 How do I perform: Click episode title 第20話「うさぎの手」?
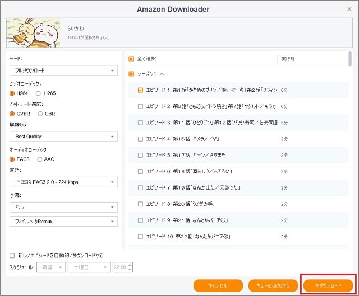tap(194, 204)
